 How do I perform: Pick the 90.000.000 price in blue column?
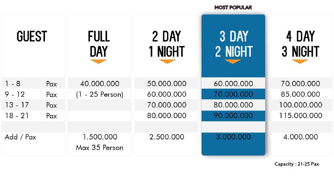[233, 116]
